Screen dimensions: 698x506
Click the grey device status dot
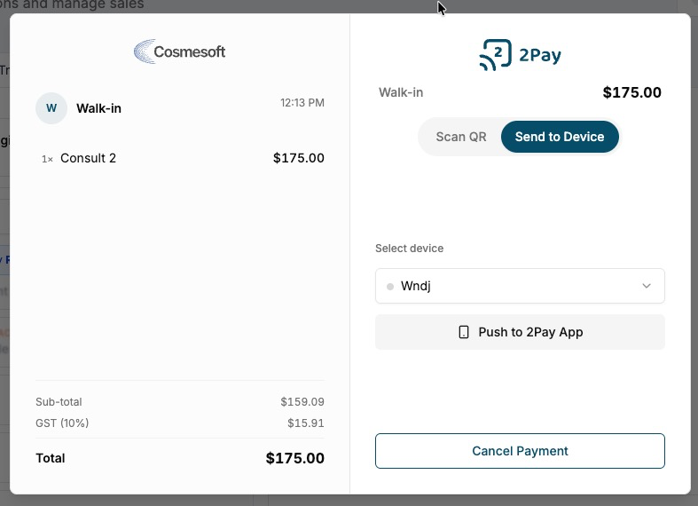tap(390, 287)
